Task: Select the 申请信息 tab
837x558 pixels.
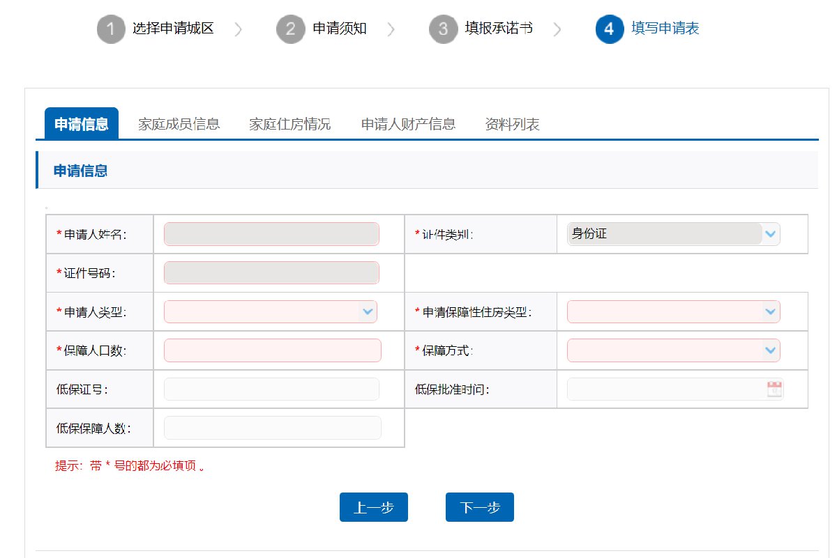Action: point(82,124)
